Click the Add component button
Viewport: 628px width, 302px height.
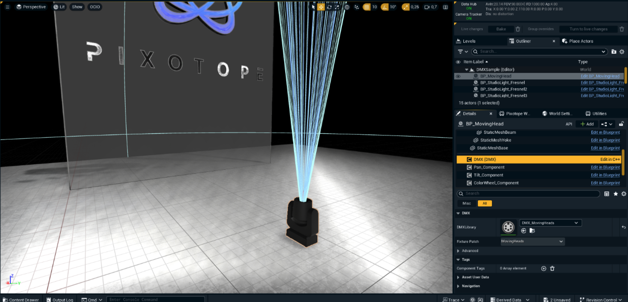[x=587, y=124]
